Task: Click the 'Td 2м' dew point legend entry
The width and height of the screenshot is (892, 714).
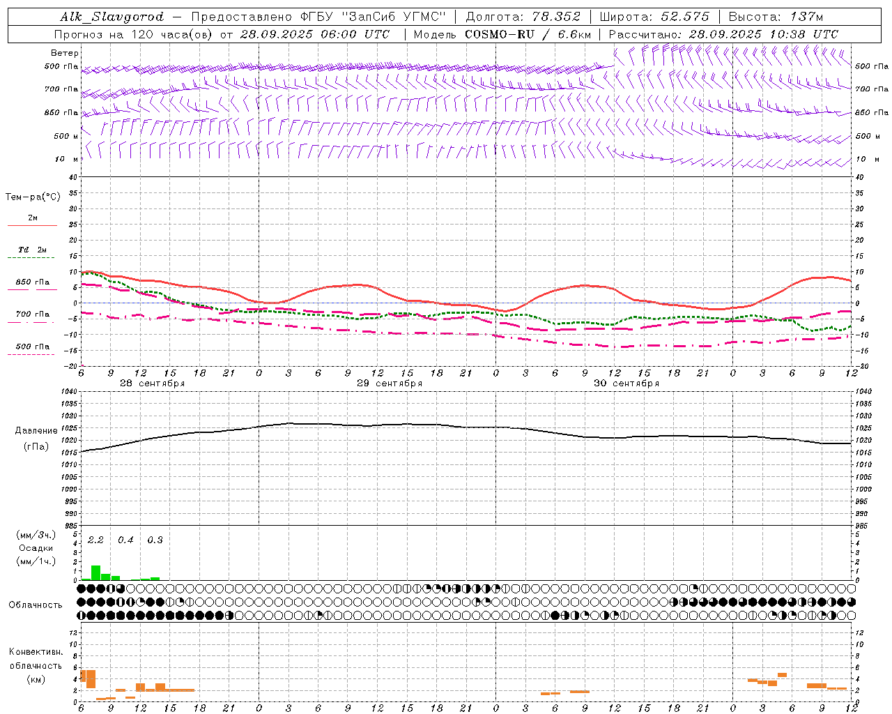Action: pos(33,250)
